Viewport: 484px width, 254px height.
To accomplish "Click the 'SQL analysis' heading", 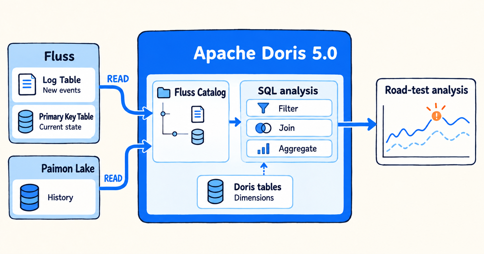I will click(x=288, y=91).
